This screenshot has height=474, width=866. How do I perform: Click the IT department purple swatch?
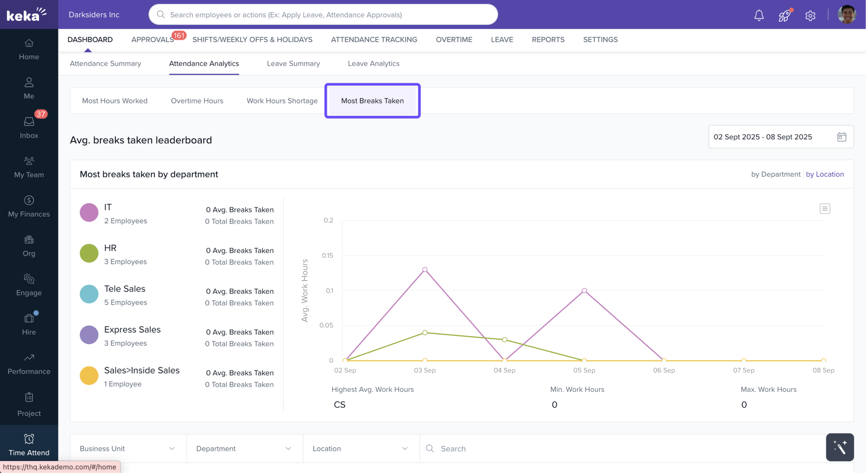(89, 213)
